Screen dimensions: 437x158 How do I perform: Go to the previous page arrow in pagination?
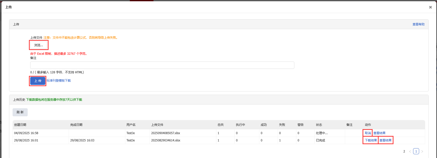click(410, 151)
